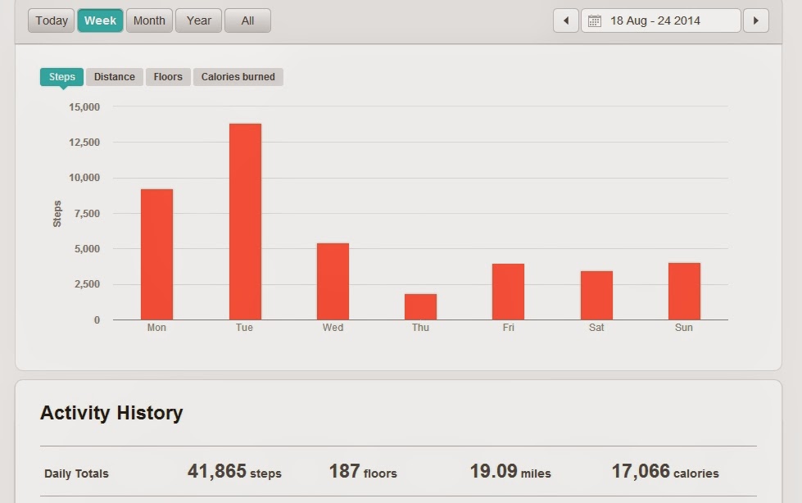Click the Friday steps bar
Viewport: 802px width, 503px height.
pyautogui.click(x=509, y=292)
